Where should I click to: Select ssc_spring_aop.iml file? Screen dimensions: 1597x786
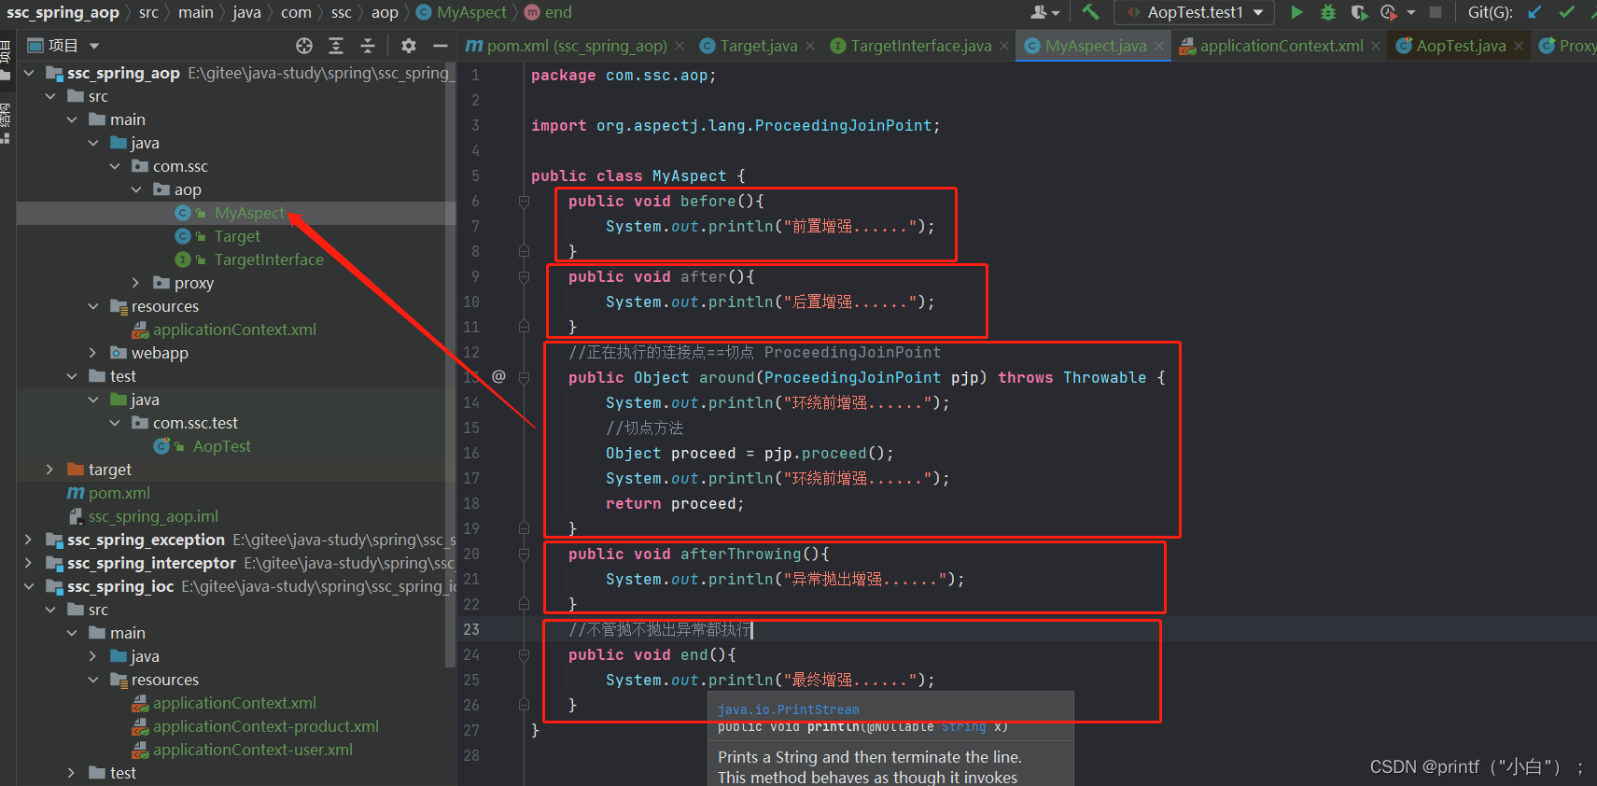point(153,516)
